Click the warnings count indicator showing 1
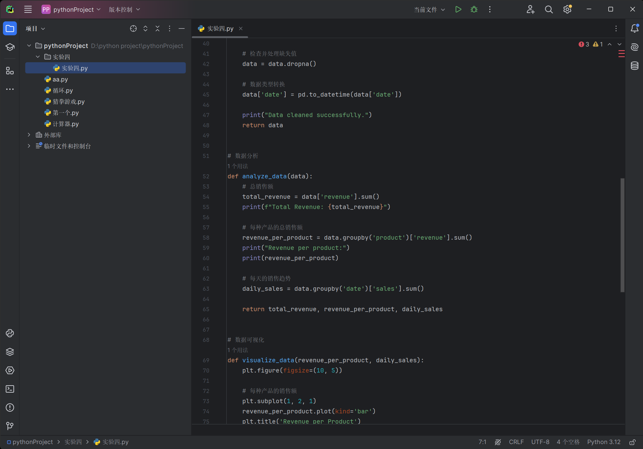Screen dimensions: 643x449 coord(598,44)
